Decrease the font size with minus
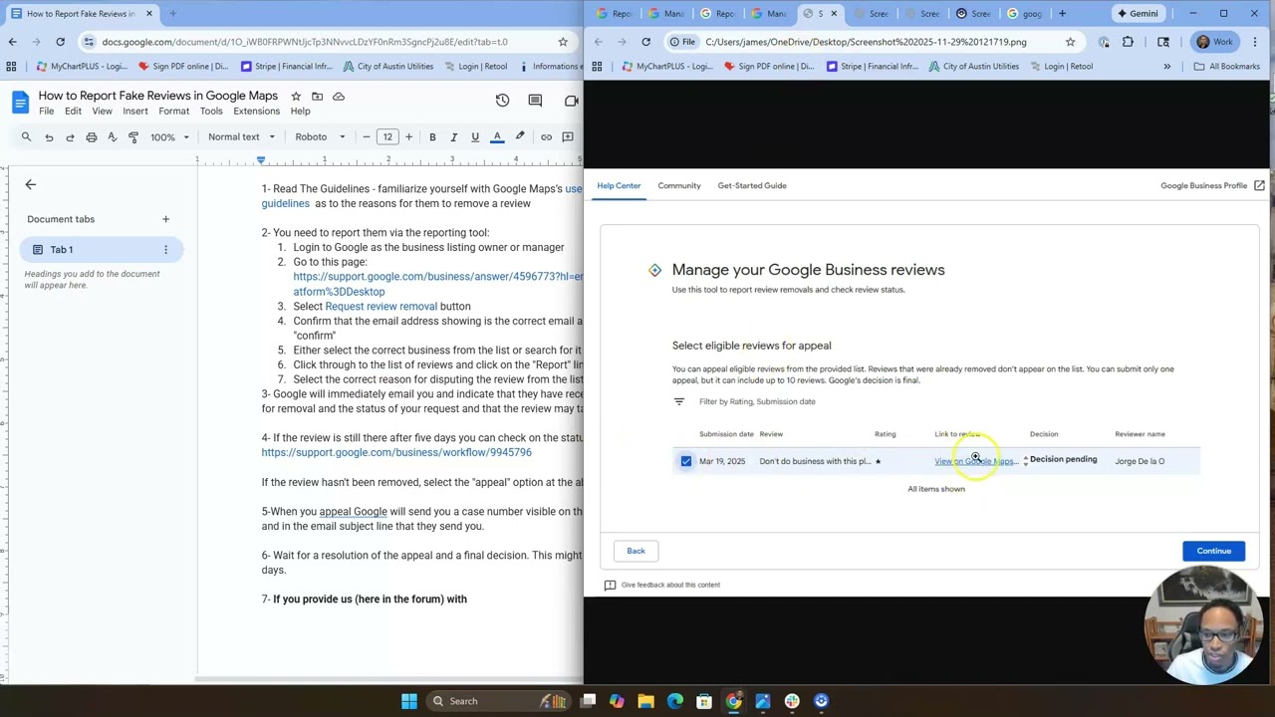Viewport: 1275px width, 717px height. tap(366, 137)
